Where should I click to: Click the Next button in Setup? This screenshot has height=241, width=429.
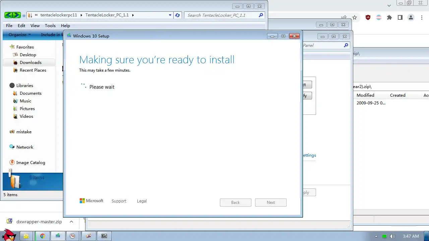click(x=271, y=203)
